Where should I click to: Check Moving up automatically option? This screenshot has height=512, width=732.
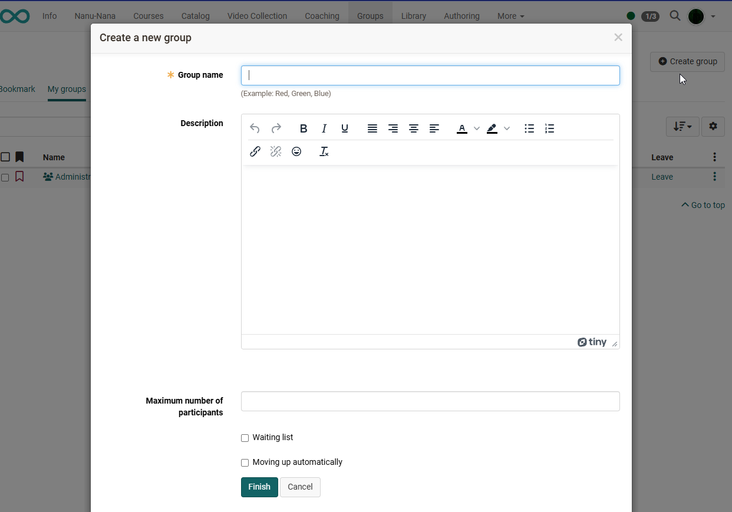pyautogui.click(x=245, y=463)
